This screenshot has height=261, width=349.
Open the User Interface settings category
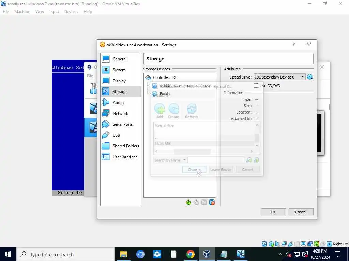pos(121,157)
